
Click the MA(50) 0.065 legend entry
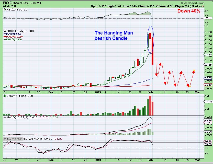[13, 34]
